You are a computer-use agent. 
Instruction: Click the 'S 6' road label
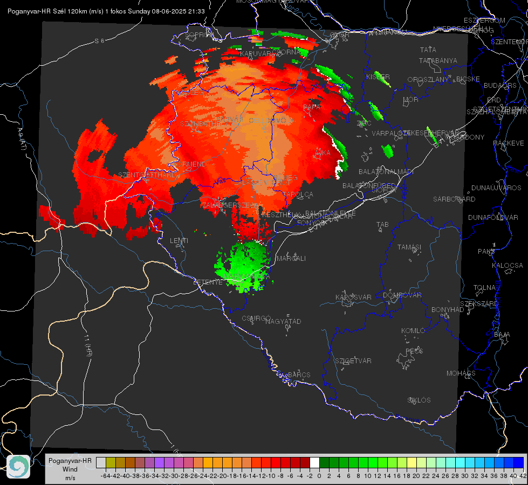tap(99, 41)
